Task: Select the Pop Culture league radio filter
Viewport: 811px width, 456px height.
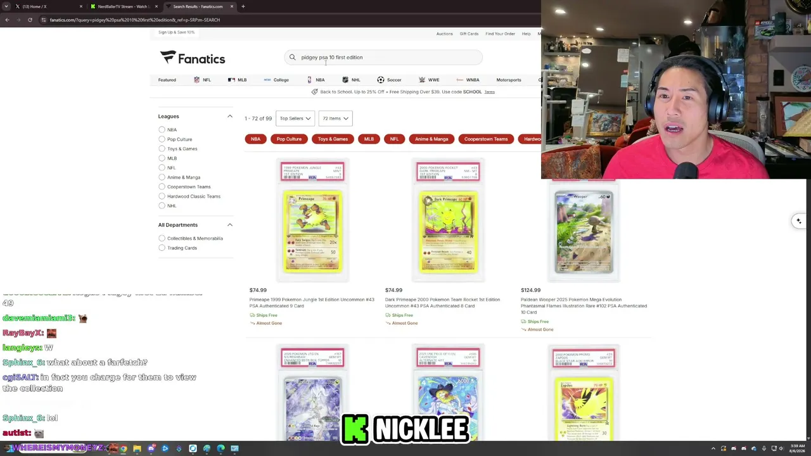Action: pyautogui.click(x=162, y=139)
